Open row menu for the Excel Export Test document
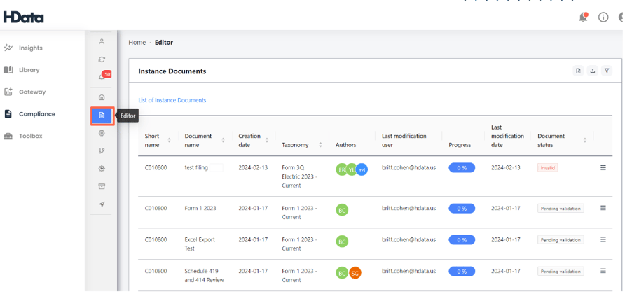The width and height of the screenshot is (625, 301). pos(603,239)
